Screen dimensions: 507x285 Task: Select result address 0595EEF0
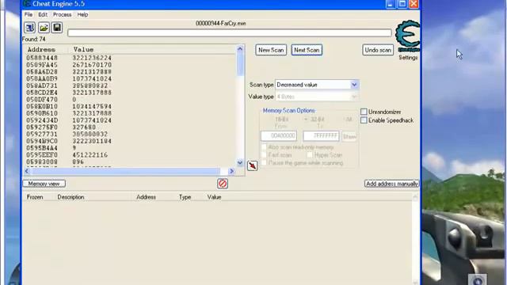(42, 155)
